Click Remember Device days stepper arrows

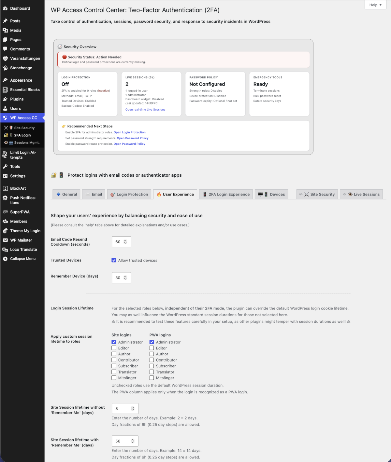click(x=125, y=278)
